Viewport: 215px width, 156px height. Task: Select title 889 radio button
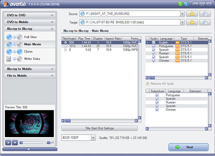[x=66, y=42]
